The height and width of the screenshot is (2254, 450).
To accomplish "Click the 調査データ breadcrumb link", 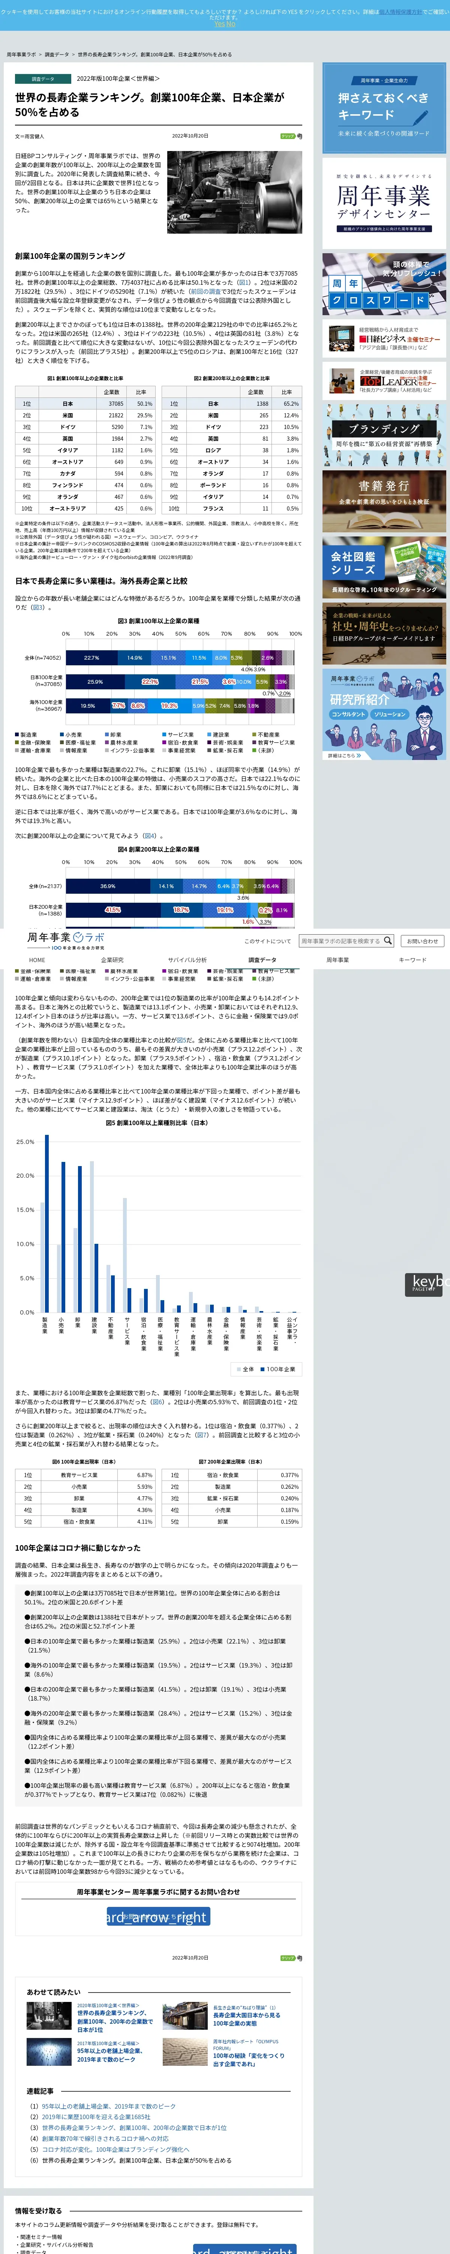I will coord(57,54).
